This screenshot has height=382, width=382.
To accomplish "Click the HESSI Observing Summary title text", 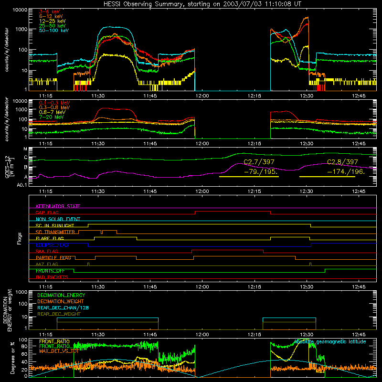I will [x=202, y=4].
